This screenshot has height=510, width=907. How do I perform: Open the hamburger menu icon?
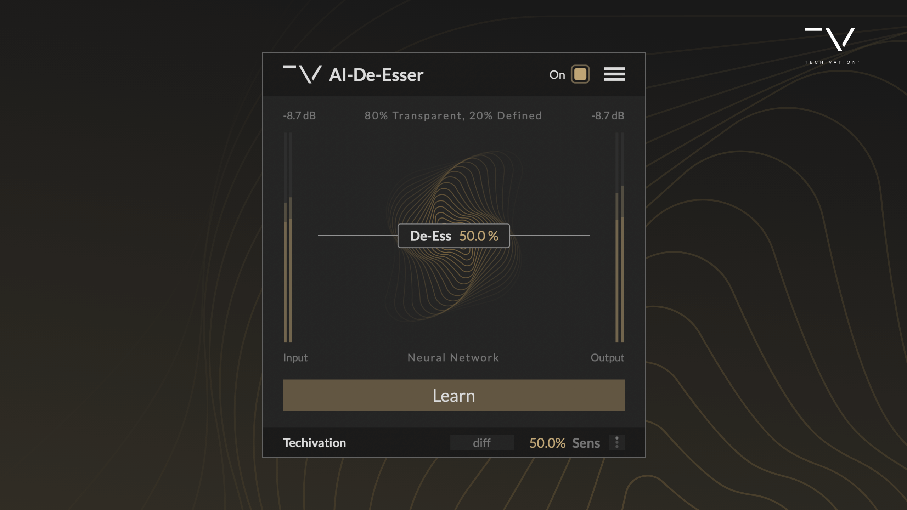tap(613, 74)
